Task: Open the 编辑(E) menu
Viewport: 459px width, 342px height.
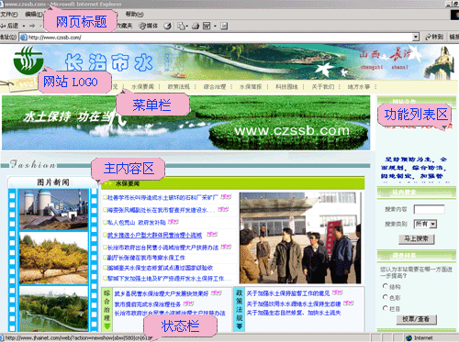Action: (34, 15)
